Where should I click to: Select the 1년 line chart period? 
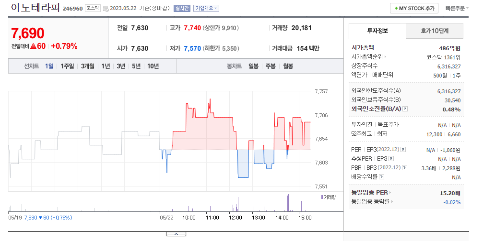[106, 66]
